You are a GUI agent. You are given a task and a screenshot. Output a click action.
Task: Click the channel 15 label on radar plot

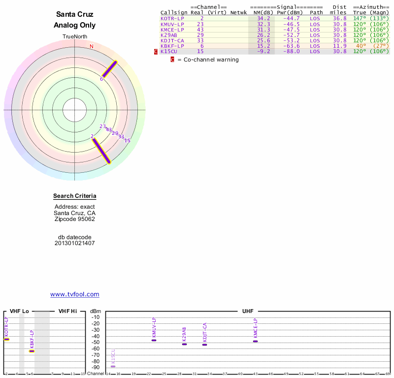pyautogui.click(x=127, y=141)
